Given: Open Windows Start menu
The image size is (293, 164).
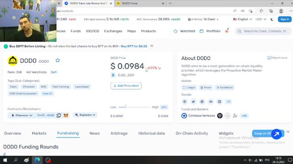Looking at the screenshot, I should pos(5,160).
